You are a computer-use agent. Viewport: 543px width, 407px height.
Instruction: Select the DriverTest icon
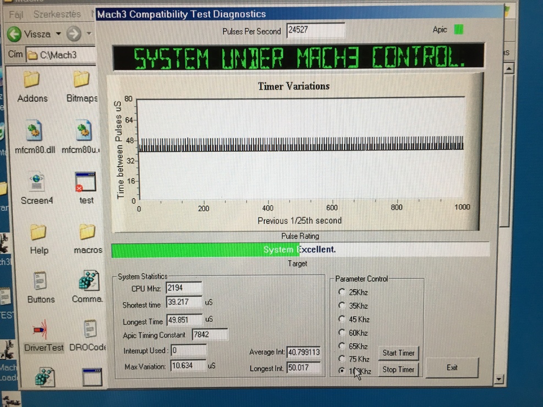[40, 330]
